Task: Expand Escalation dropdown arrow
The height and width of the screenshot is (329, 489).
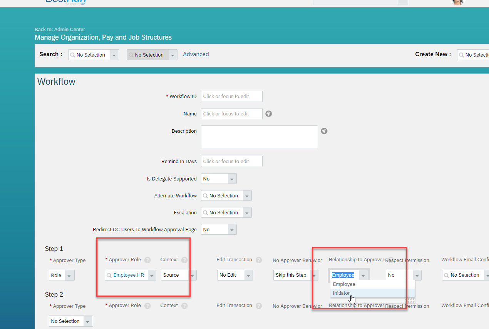Action: (247, 213)
